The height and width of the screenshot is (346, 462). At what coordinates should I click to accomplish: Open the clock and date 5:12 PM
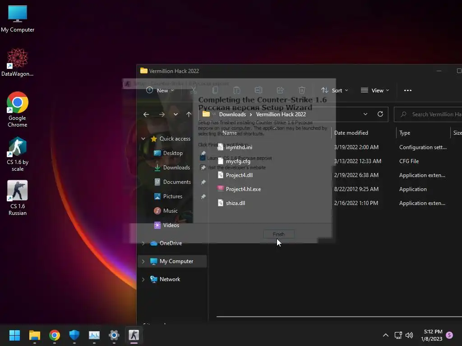pyautogui.click(x=432, y=335)
